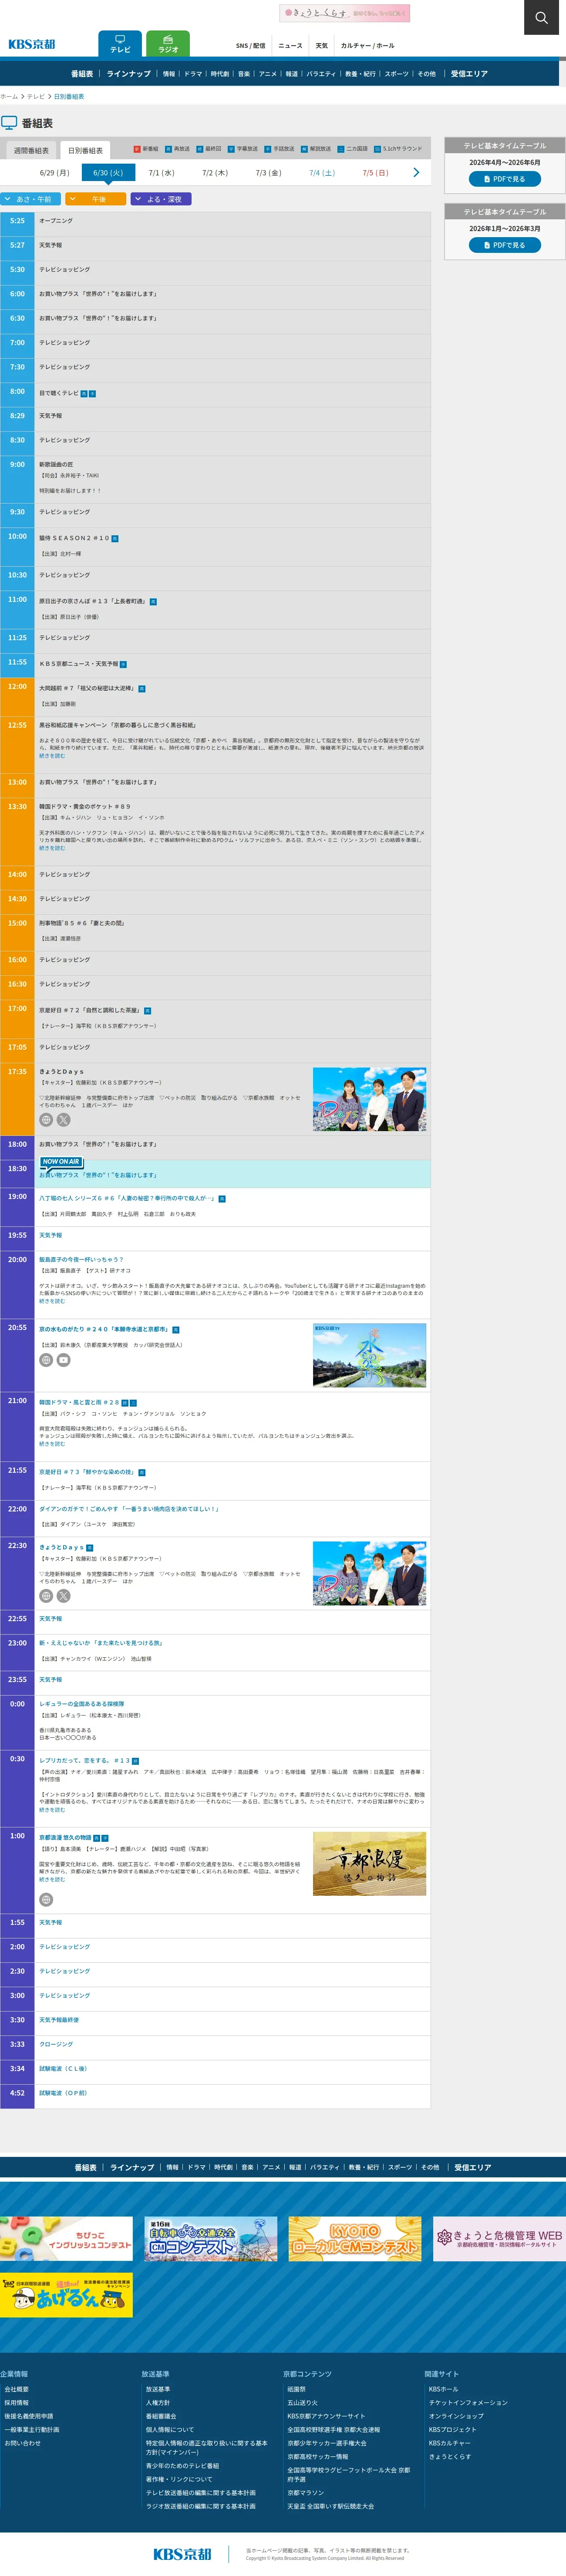View PDF for 2026年1月〜2026年3月 timetable
Screen dimensions: 566x2576
tap(505, 245)
